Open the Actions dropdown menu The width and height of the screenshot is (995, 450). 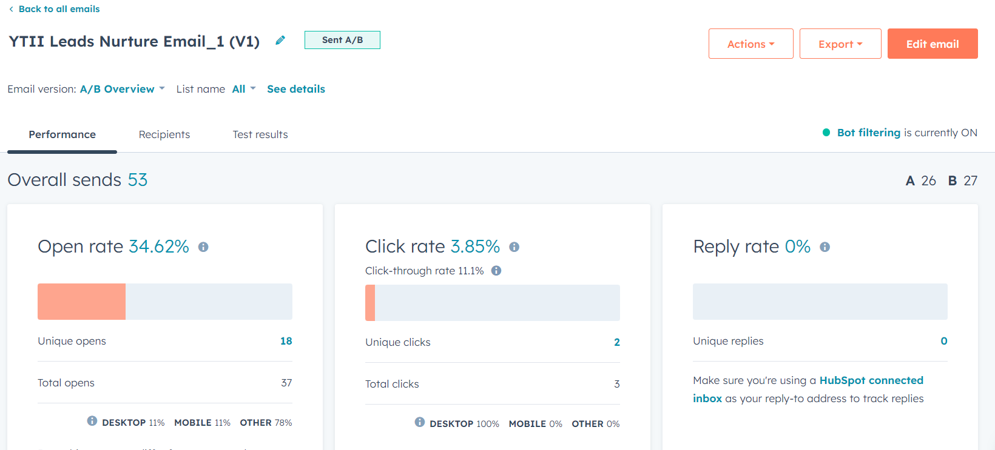(x=751, y=44)
